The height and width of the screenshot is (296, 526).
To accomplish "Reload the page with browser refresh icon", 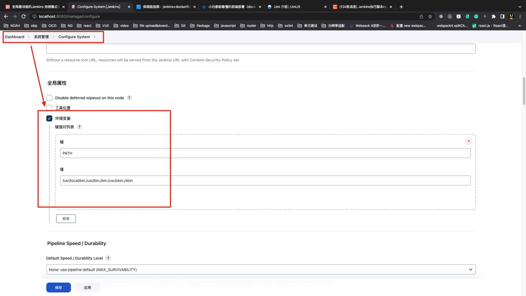I will pyautogui.click(x=24, y=16).
